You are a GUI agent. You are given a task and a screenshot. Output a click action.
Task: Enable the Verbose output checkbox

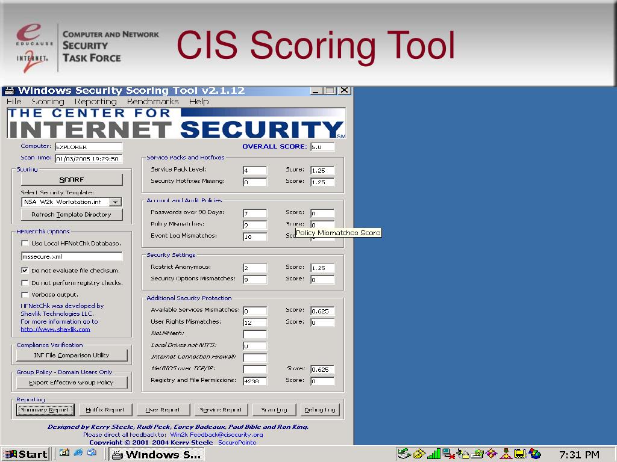(x=25, y=295)
